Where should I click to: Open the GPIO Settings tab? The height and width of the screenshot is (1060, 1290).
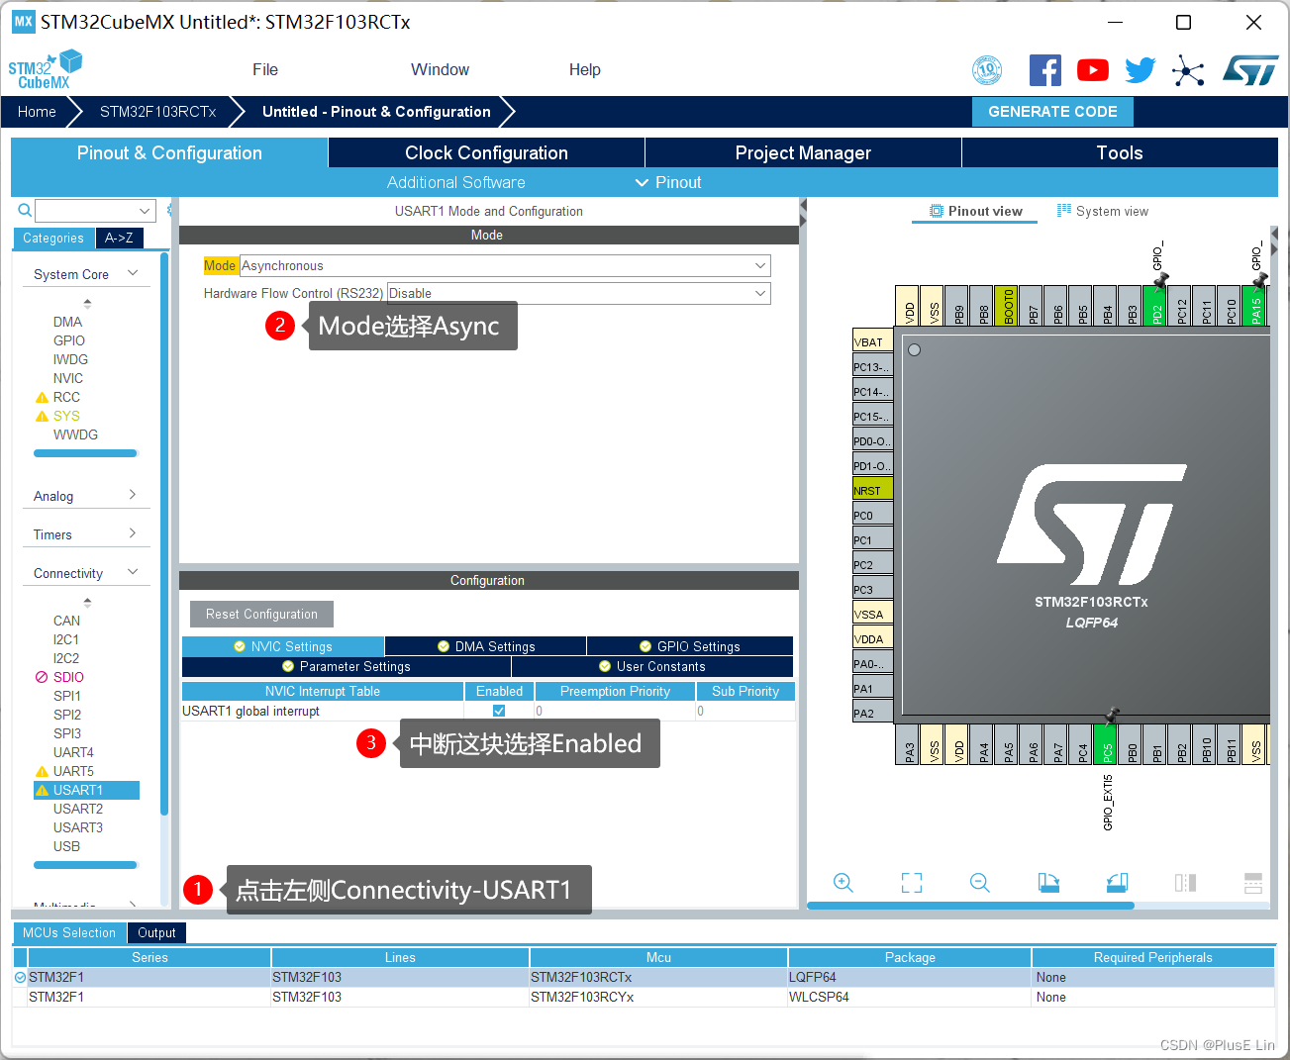[x=690, y=646]
